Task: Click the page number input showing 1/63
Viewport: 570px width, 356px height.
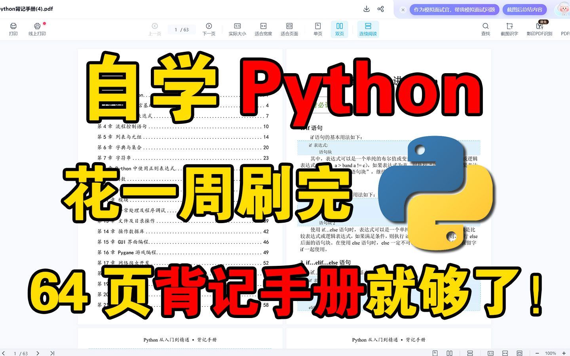Action: pyautogui.click(x=181, y=29)
